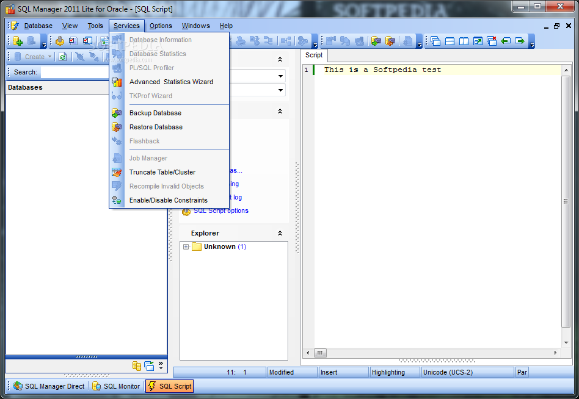This screenshot has height=399, width=579.
Task: Click the Enable/Disable Constraints menu icon
Action: point(117,200)
